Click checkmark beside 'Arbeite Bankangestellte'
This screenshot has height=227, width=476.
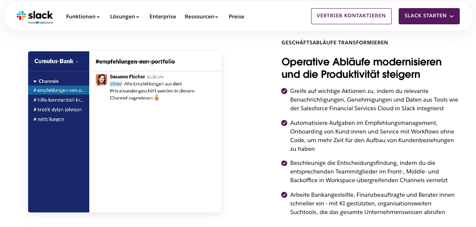[284, 195]
